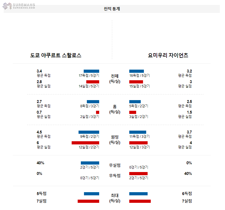The width and height of the screenshot is (225, 210).
Task: Click the blue bar above 11득점 / 3경기
Action: [138, 132]
